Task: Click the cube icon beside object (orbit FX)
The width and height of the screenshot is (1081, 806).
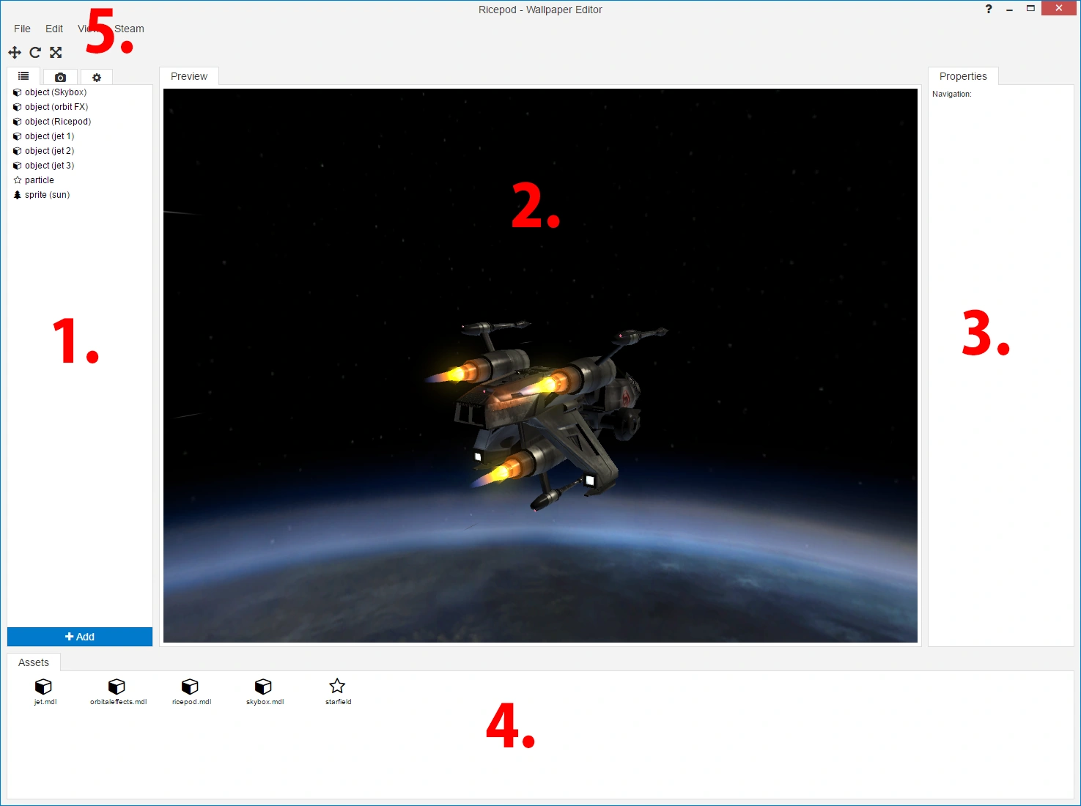Action: [x=18, y=107]
